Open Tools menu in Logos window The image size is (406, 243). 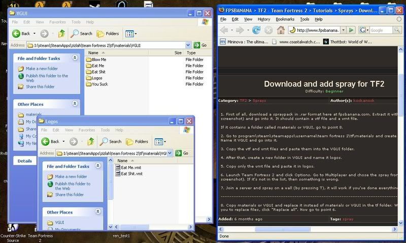tap(105, 130)
